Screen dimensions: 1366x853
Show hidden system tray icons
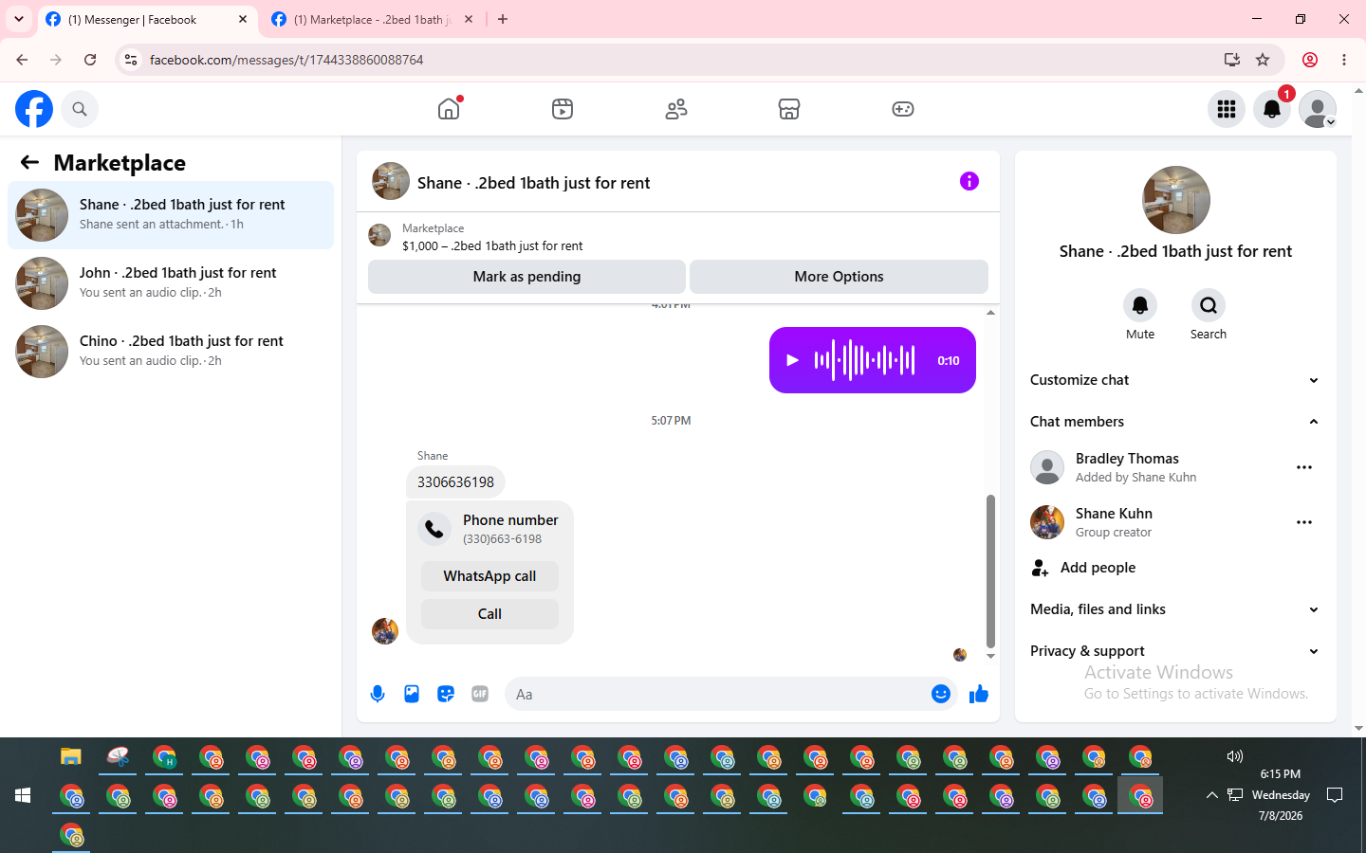1211,795
